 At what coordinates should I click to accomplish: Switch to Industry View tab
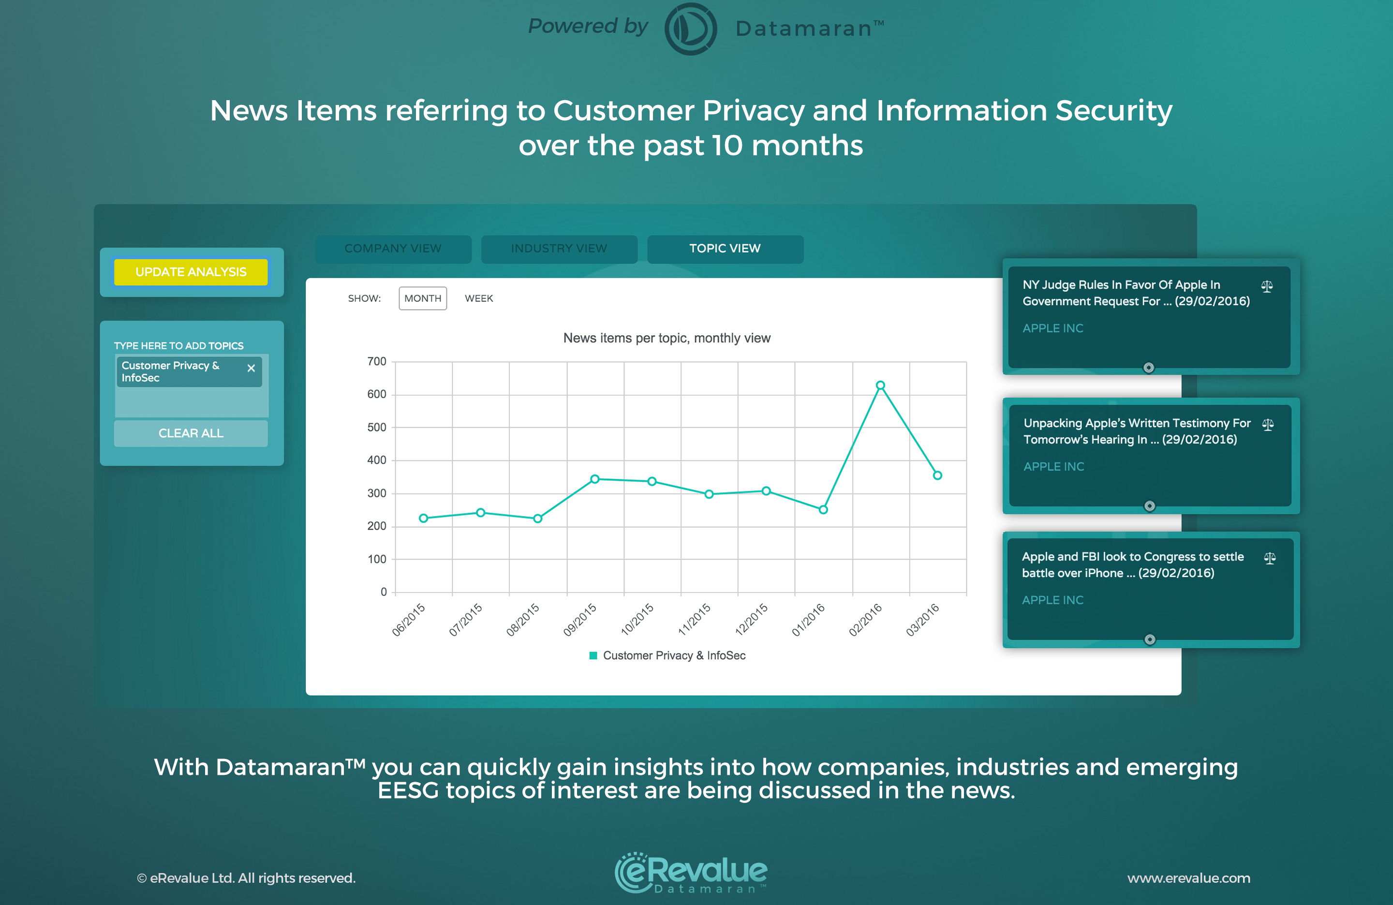pos(559,249)
